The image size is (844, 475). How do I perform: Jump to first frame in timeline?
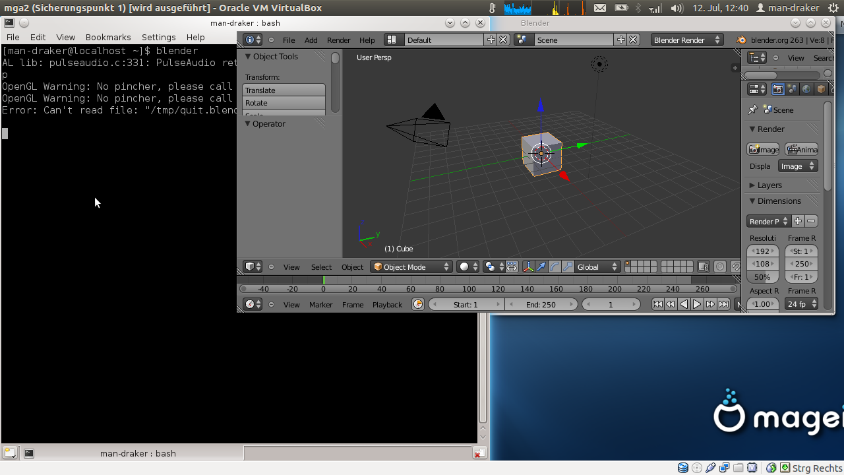point(657,304)
